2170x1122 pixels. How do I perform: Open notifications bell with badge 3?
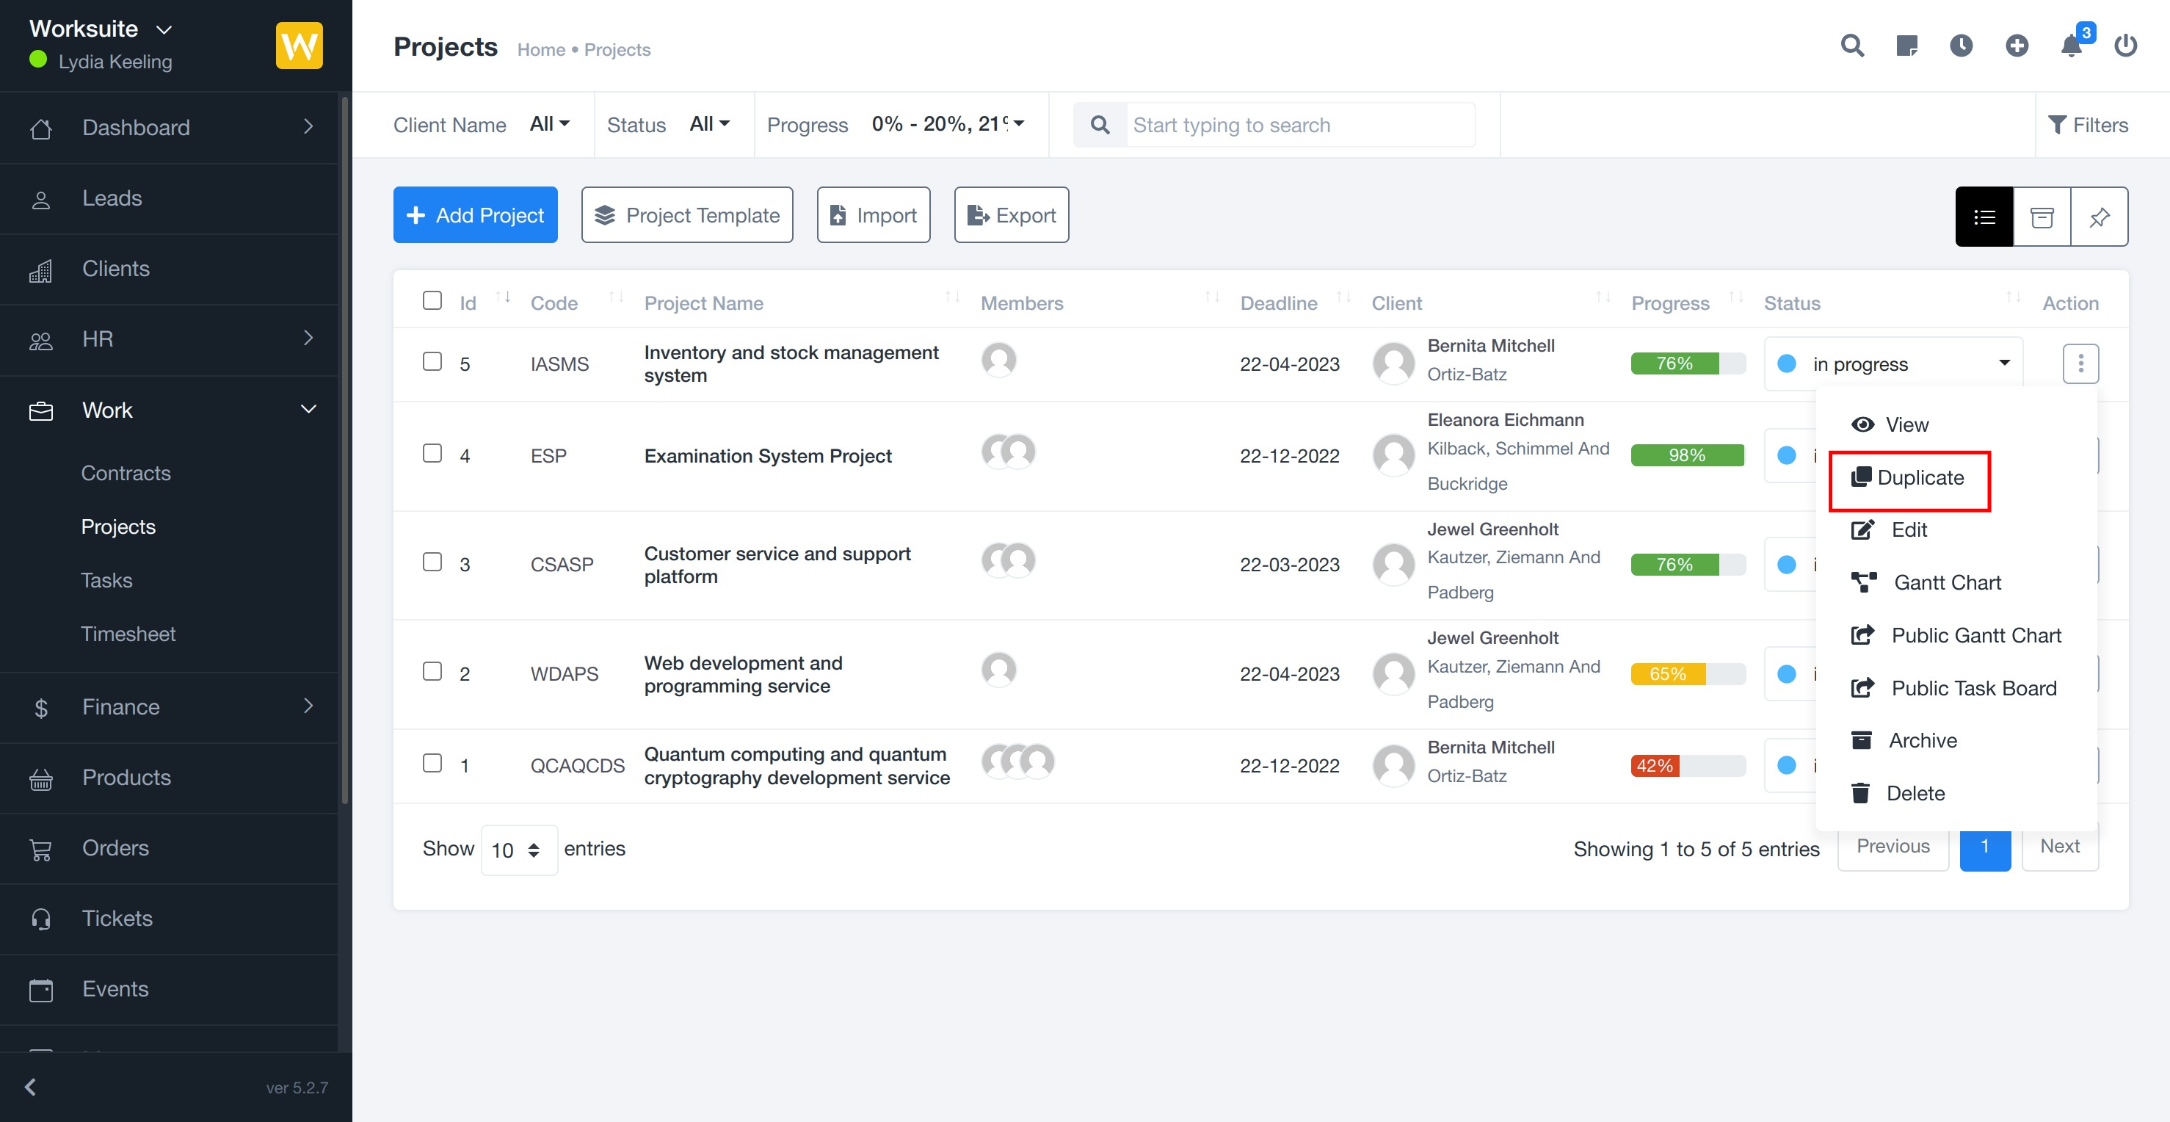2072,46
